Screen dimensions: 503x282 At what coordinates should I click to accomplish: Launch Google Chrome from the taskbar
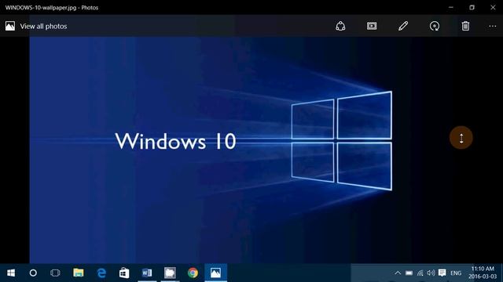pos(193,273)
